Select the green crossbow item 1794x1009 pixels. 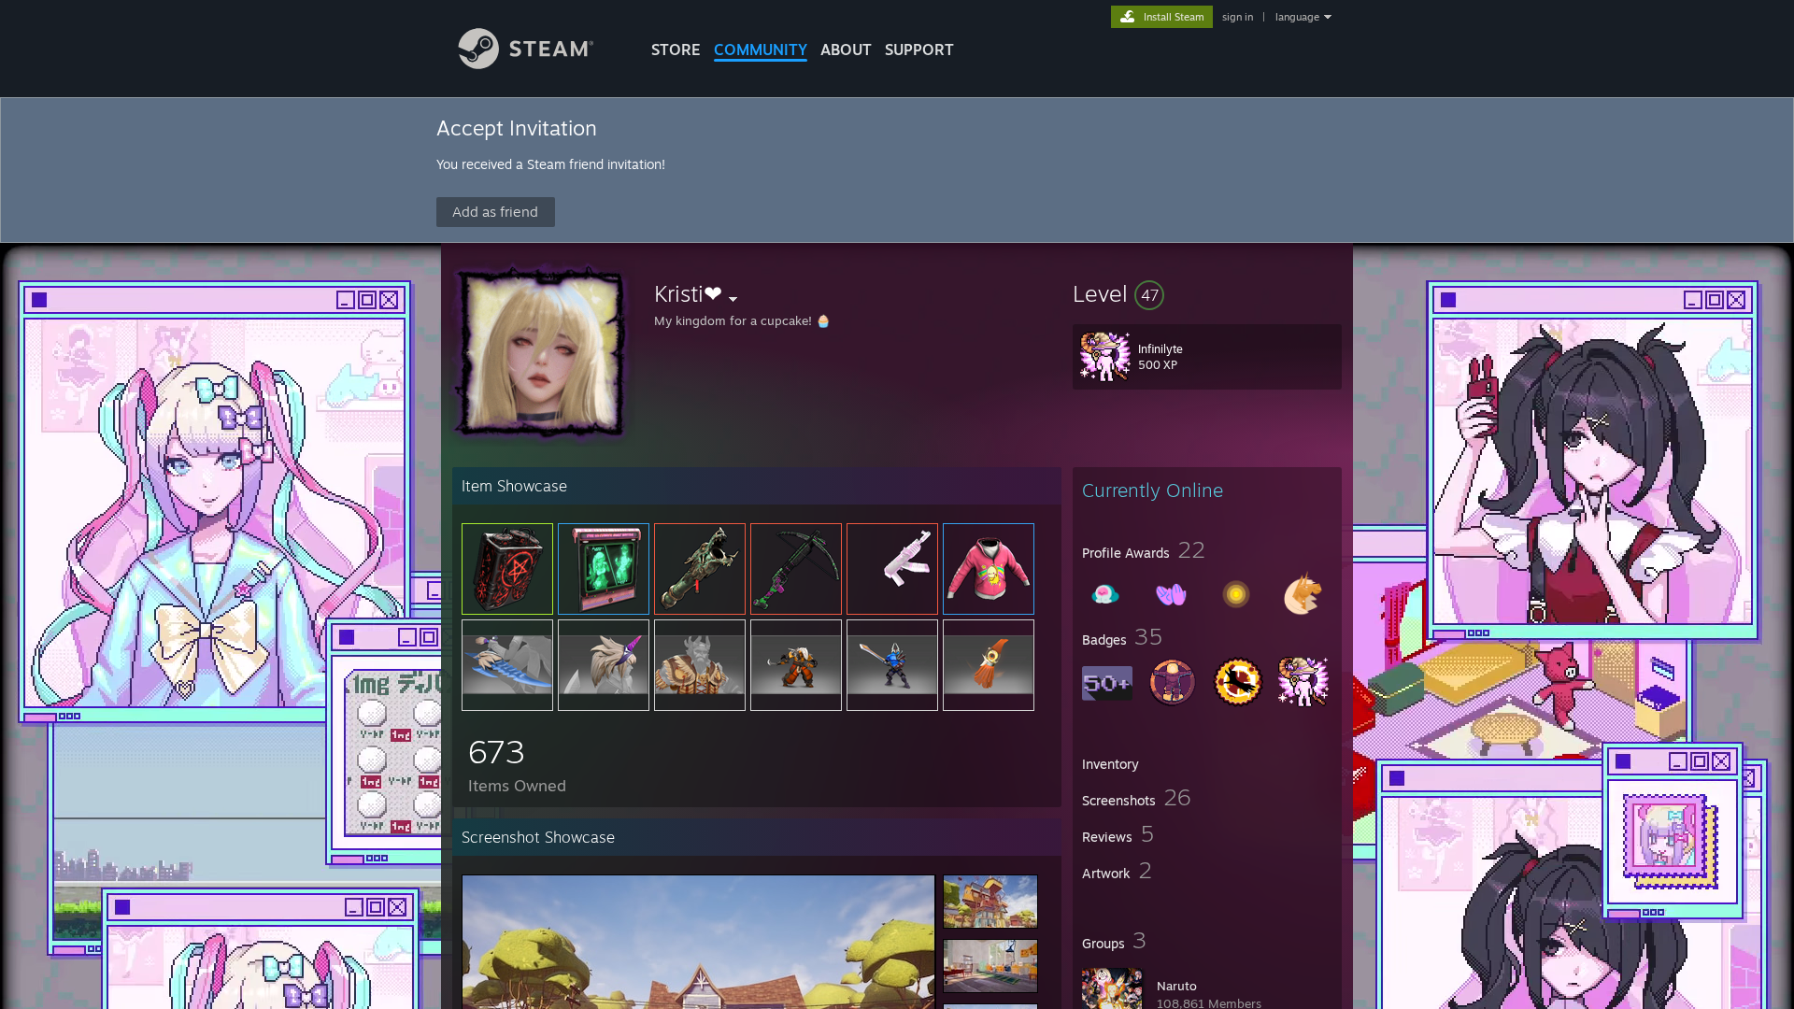click(x=796, y=569)
